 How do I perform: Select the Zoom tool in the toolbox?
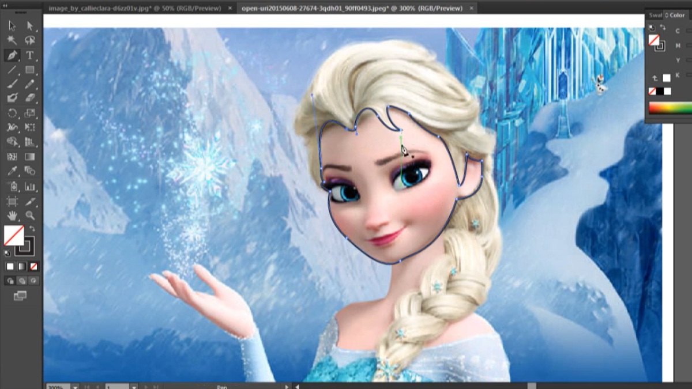tap(30, 216)
